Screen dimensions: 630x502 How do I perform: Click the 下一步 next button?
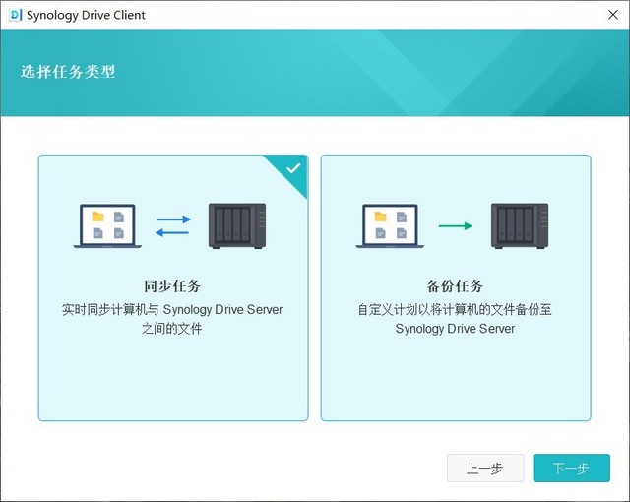click(x=571, y=468)
